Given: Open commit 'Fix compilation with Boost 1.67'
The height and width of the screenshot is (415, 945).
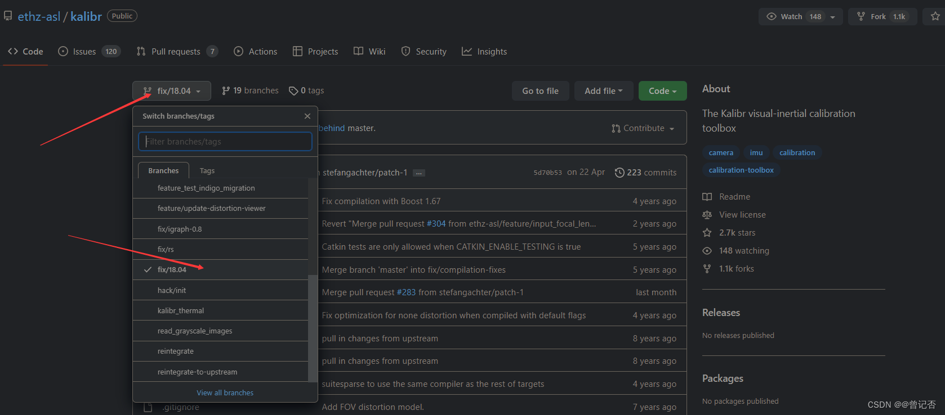Looking at the screenshot, I should pos(381,201).
